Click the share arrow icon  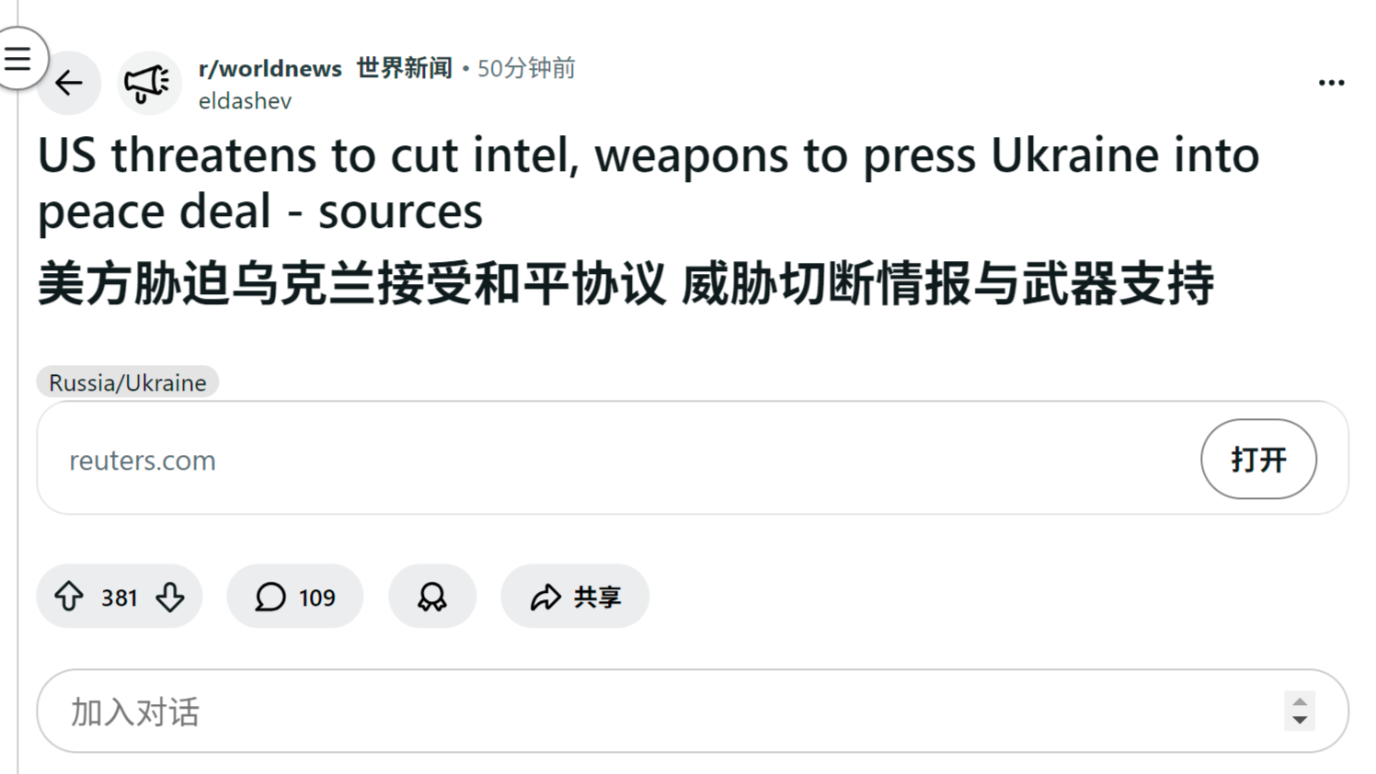point(545,597)
